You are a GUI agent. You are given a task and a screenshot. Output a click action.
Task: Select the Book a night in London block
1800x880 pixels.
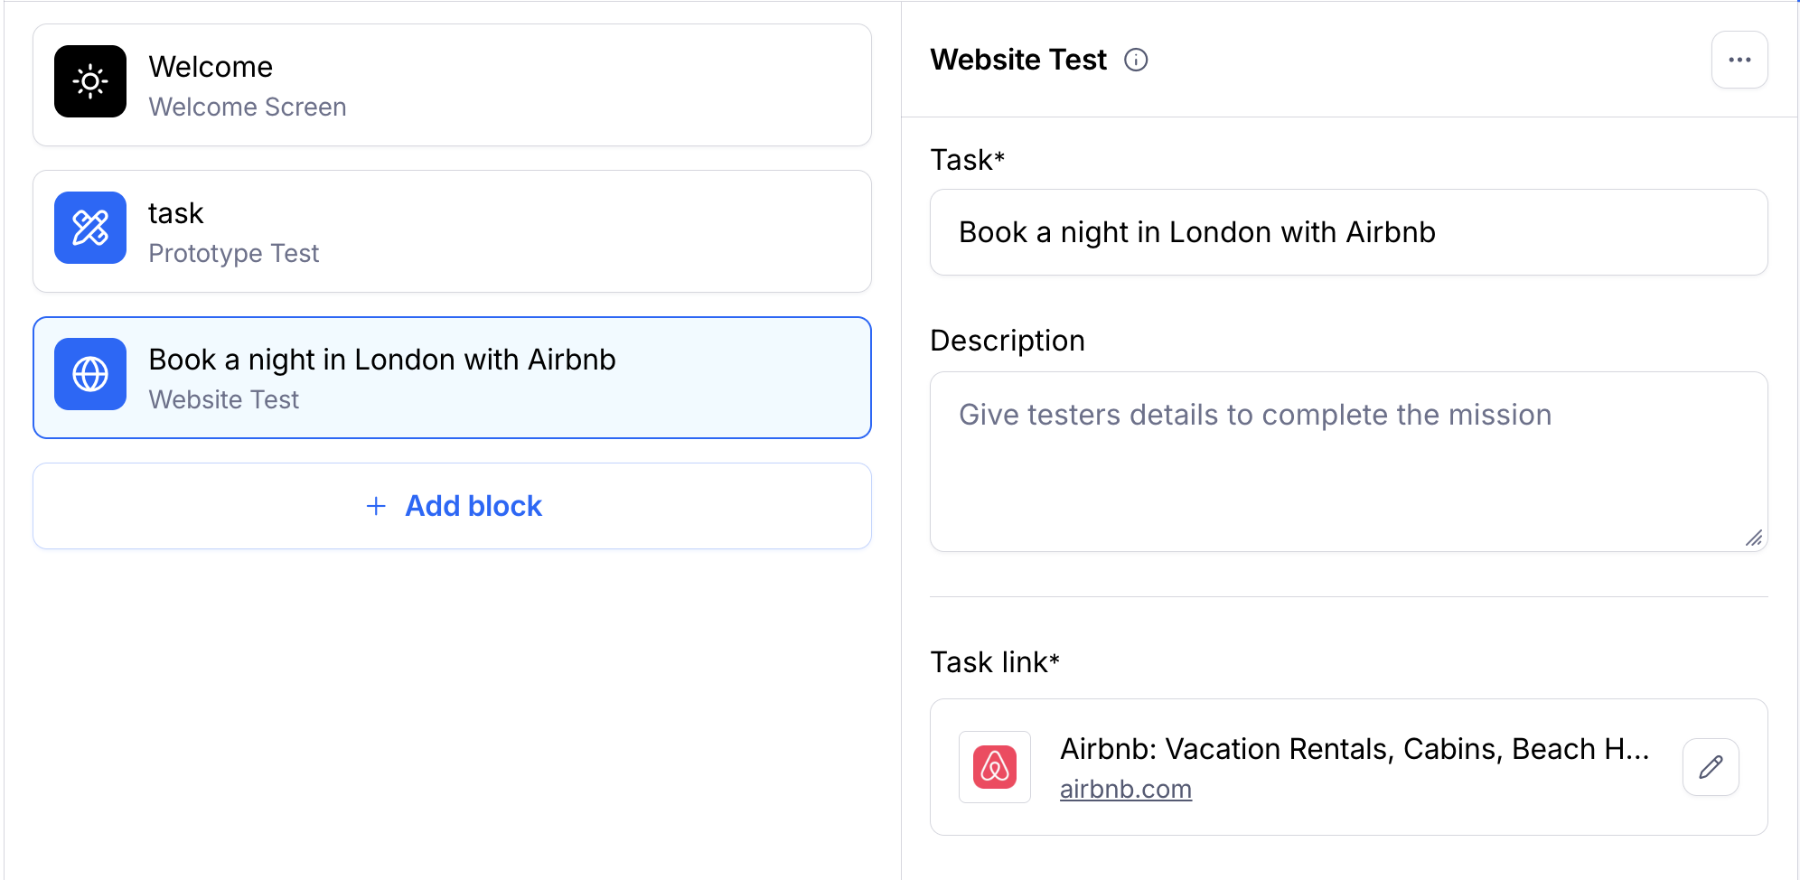[x=452, y=378]
